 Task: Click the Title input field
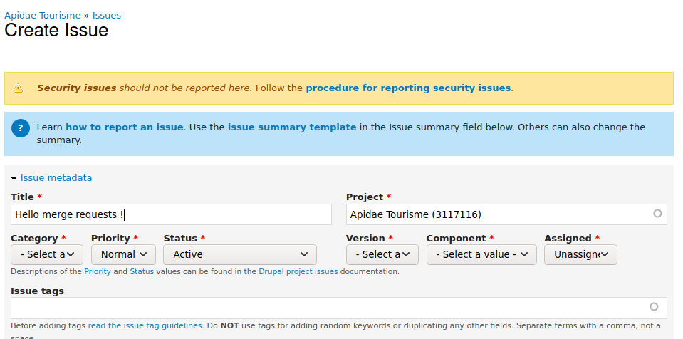click(171, 214)
